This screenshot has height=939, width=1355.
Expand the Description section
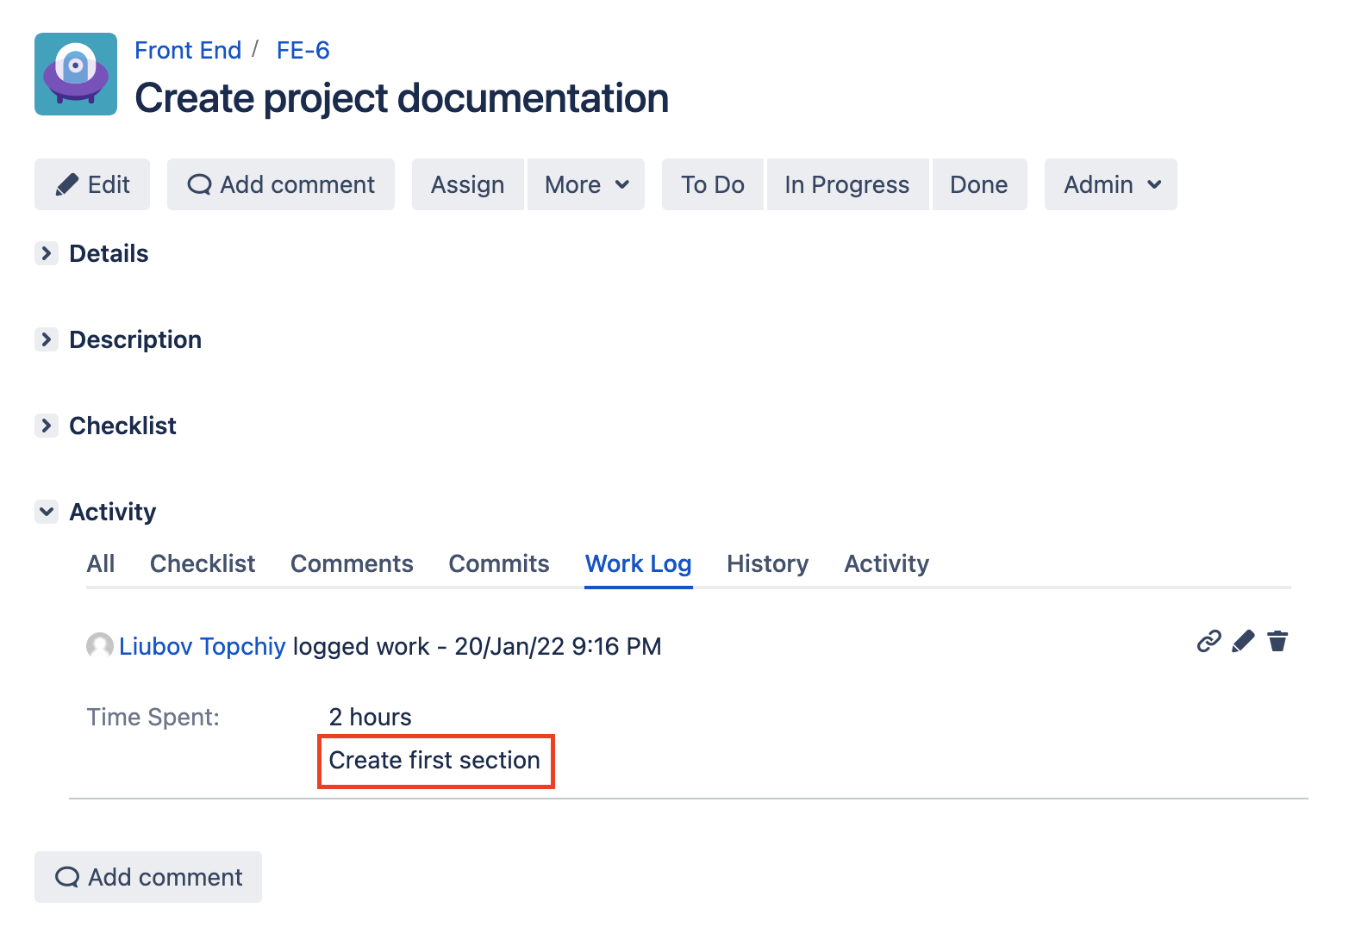pyautogui.click(x=47, y=339)
